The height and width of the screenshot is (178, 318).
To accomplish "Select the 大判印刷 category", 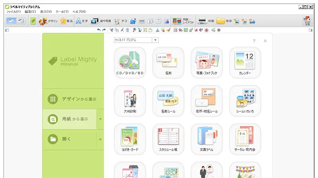I will click(130, 101).
